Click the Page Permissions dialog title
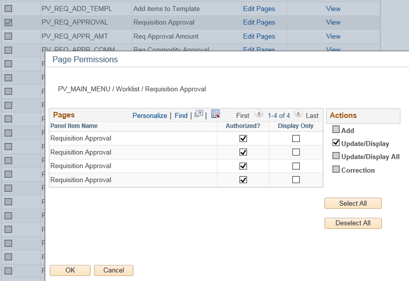Screen dimensions: 409x281 coord(85,59)
